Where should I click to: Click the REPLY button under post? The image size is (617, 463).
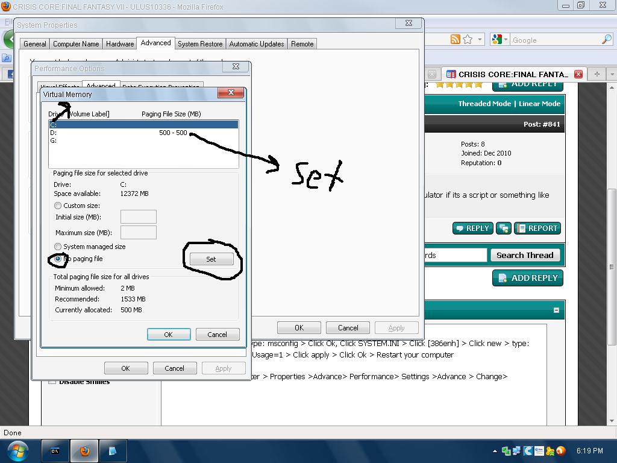point(472,228)
